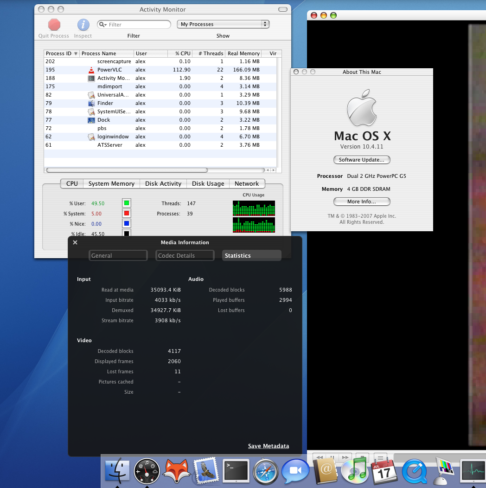Screen dimensions: 486x488
Task: Click the blue % Nice color swatch
Action: pyautogui.click(x=127, y=223)
